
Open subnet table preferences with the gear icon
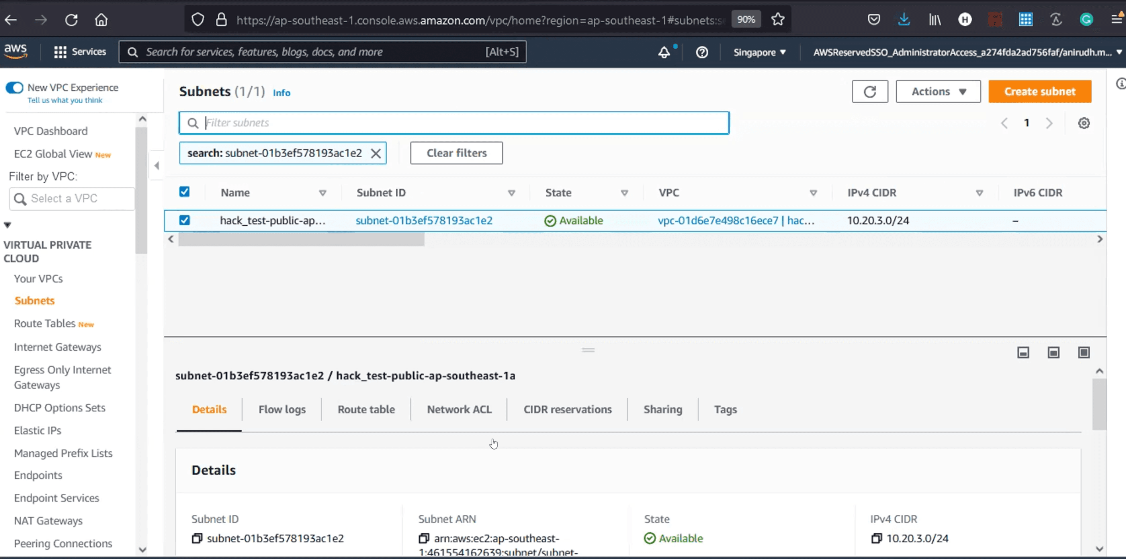1084,123
